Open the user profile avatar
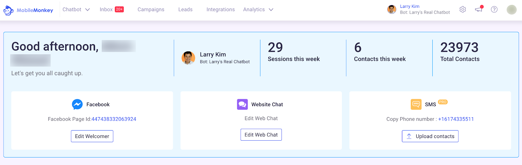 coord(512,10)
